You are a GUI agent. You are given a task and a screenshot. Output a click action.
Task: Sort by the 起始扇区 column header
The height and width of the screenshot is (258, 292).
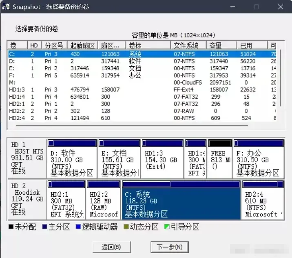point(83,45)
